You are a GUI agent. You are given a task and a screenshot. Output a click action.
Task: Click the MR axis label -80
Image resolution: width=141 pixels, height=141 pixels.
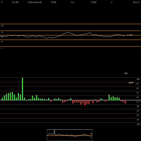138,120
